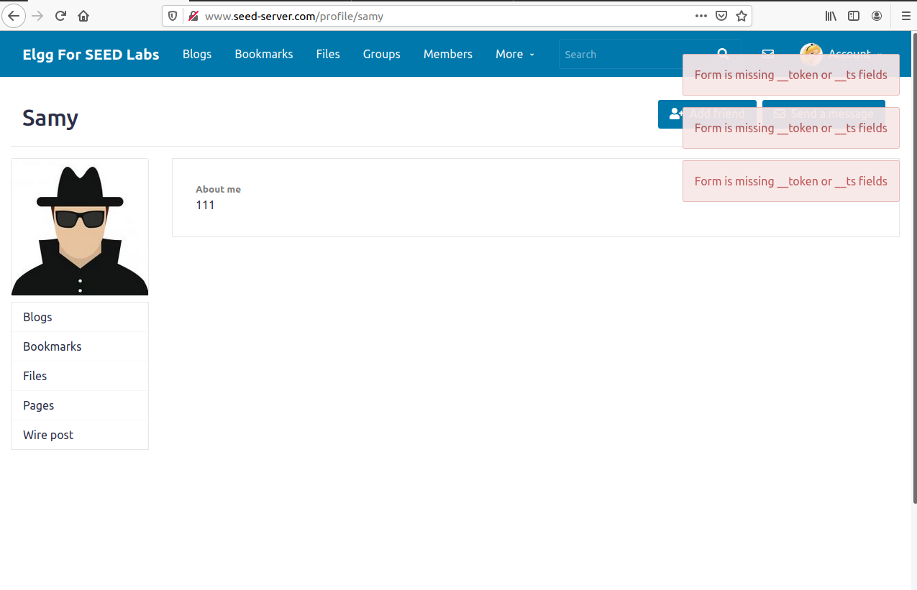View the insecure connection lock icon
Image resolution: width=917 pixels, height=590 pixels.
193,16
